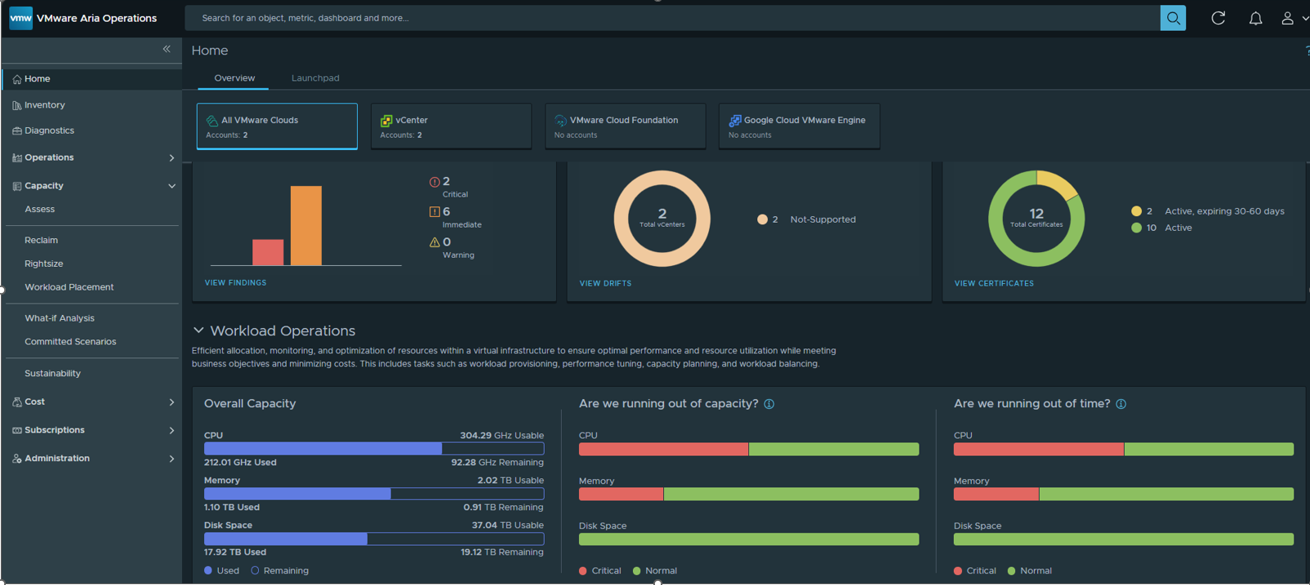
Task: Open the notifications bell
Action: 1255,18
